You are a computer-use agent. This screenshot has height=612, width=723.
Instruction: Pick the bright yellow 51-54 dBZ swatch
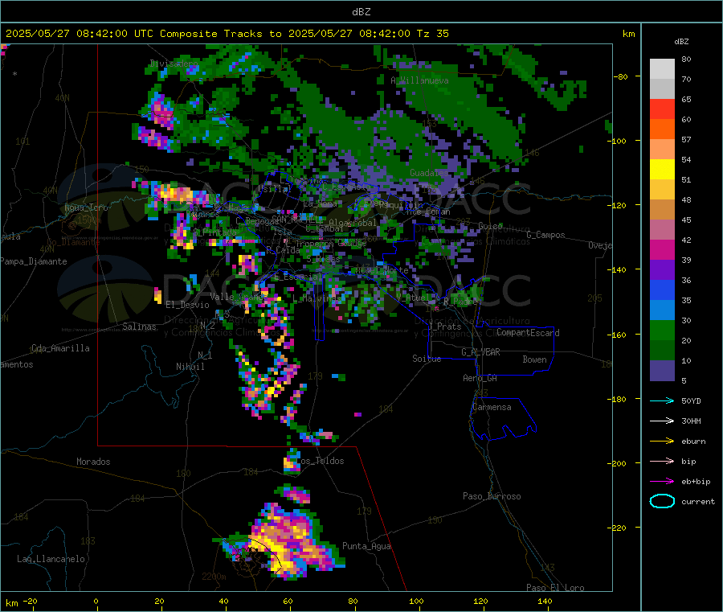662,170
